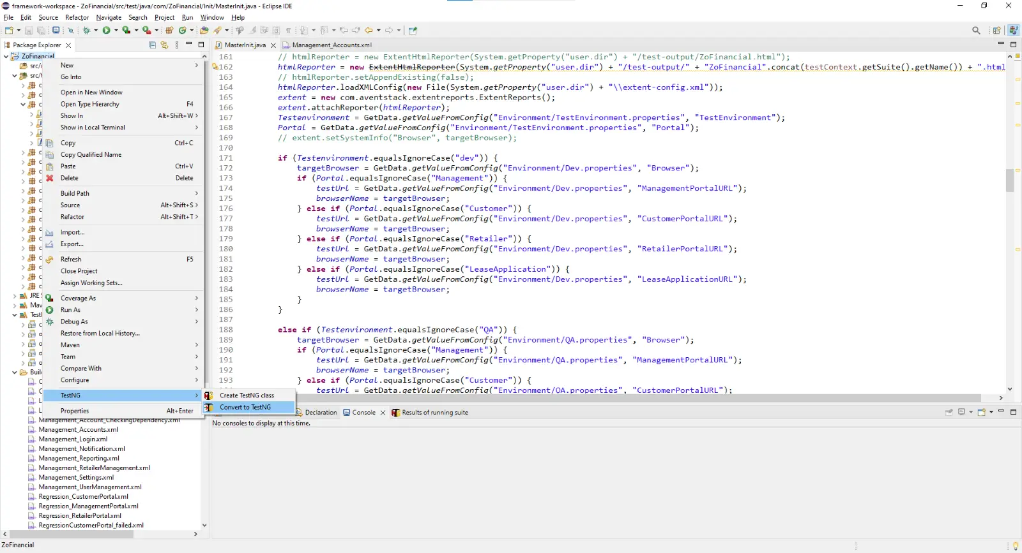Image resolution: width=1022 pixels, height=553 pixels.
Task: Choose Run As in context menu
Action: (123, 310)
